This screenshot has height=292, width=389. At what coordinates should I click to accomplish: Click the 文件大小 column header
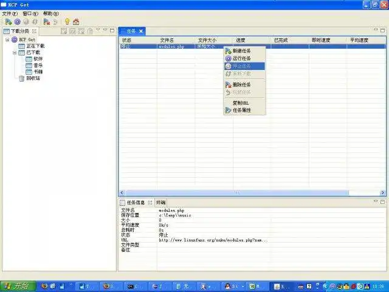pyautogui.click(x=213, y=40)
